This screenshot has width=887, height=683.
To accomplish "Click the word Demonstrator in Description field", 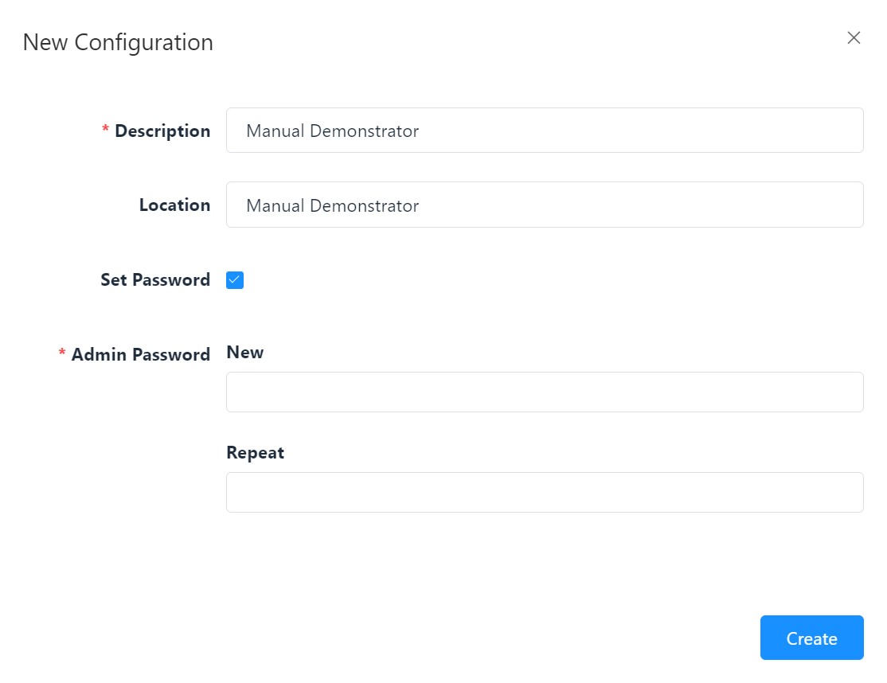I will pyautogui.click(x=364, y=131).
